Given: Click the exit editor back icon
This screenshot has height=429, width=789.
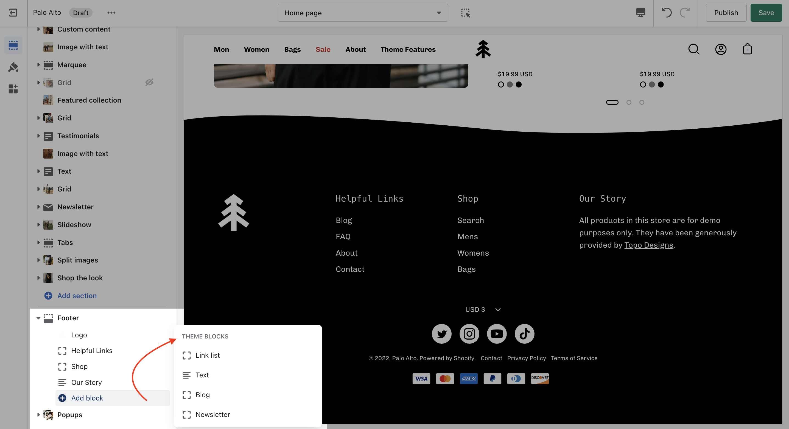Looking at the screenshot, I should pos(13,13).
